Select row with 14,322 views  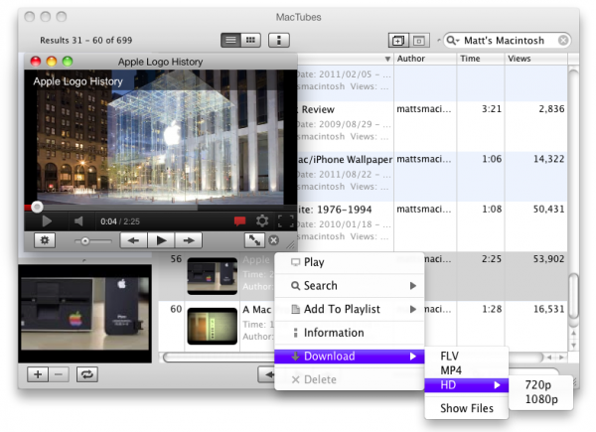[x=432, y=177]
